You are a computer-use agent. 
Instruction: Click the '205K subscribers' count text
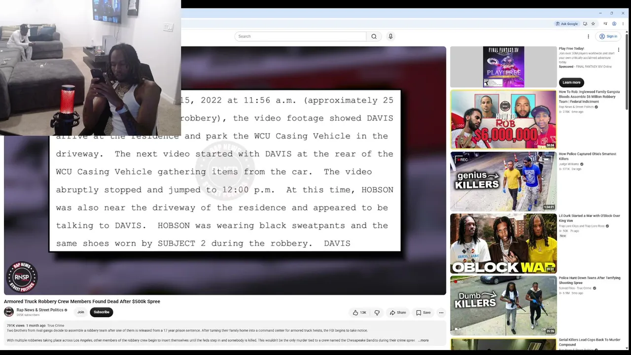[x=28, y=315]
